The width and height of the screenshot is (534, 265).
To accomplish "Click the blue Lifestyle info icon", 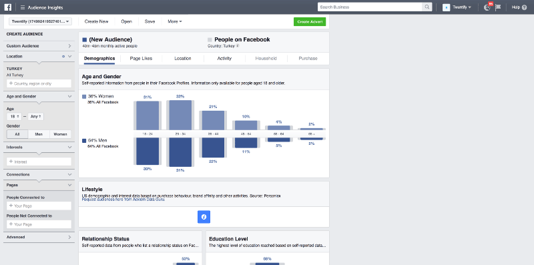I will 204,217.
